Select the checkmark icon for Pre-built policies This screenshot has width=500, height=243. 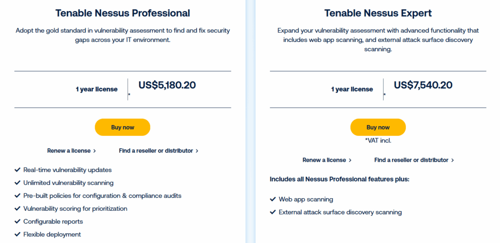point(17,196)
